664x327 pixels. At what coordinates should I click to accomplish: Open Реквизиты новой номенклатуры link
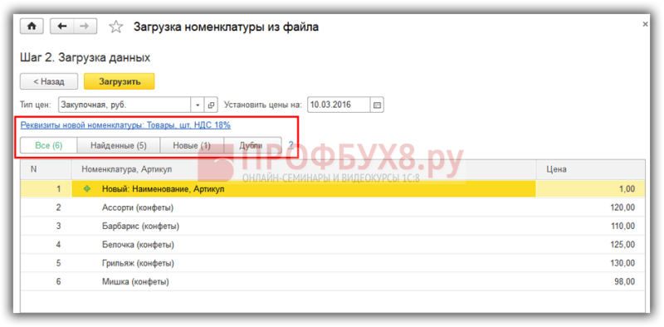coord(125,125)
